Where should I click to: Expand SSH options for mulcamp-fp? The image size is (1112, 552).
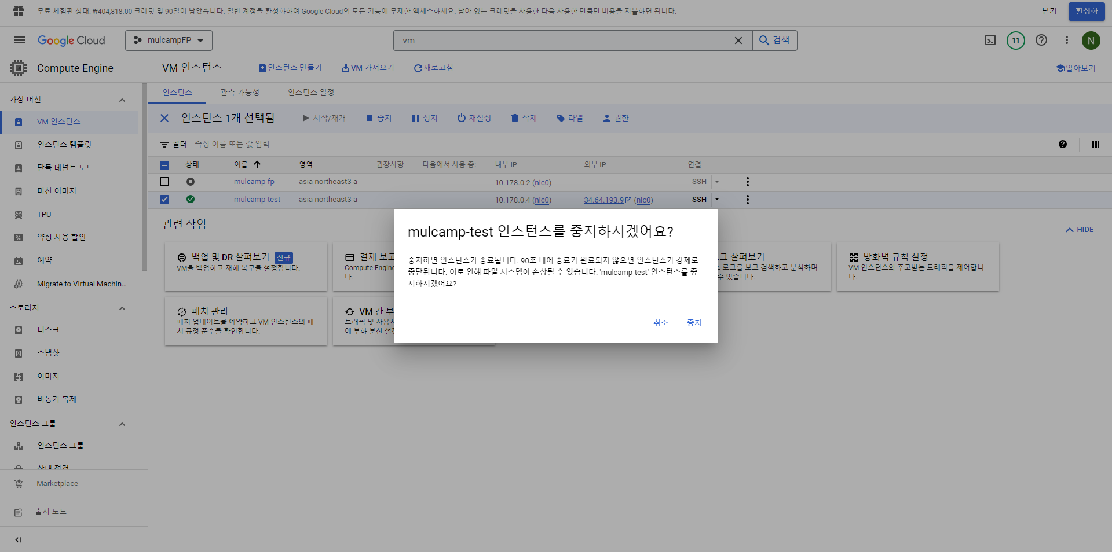717,182
